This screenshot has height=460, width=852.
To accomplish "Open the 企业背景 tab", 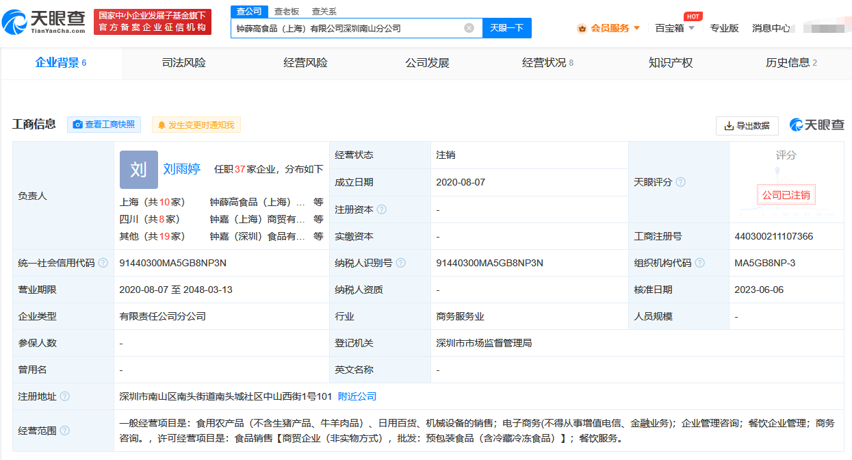I will (61, 63).
